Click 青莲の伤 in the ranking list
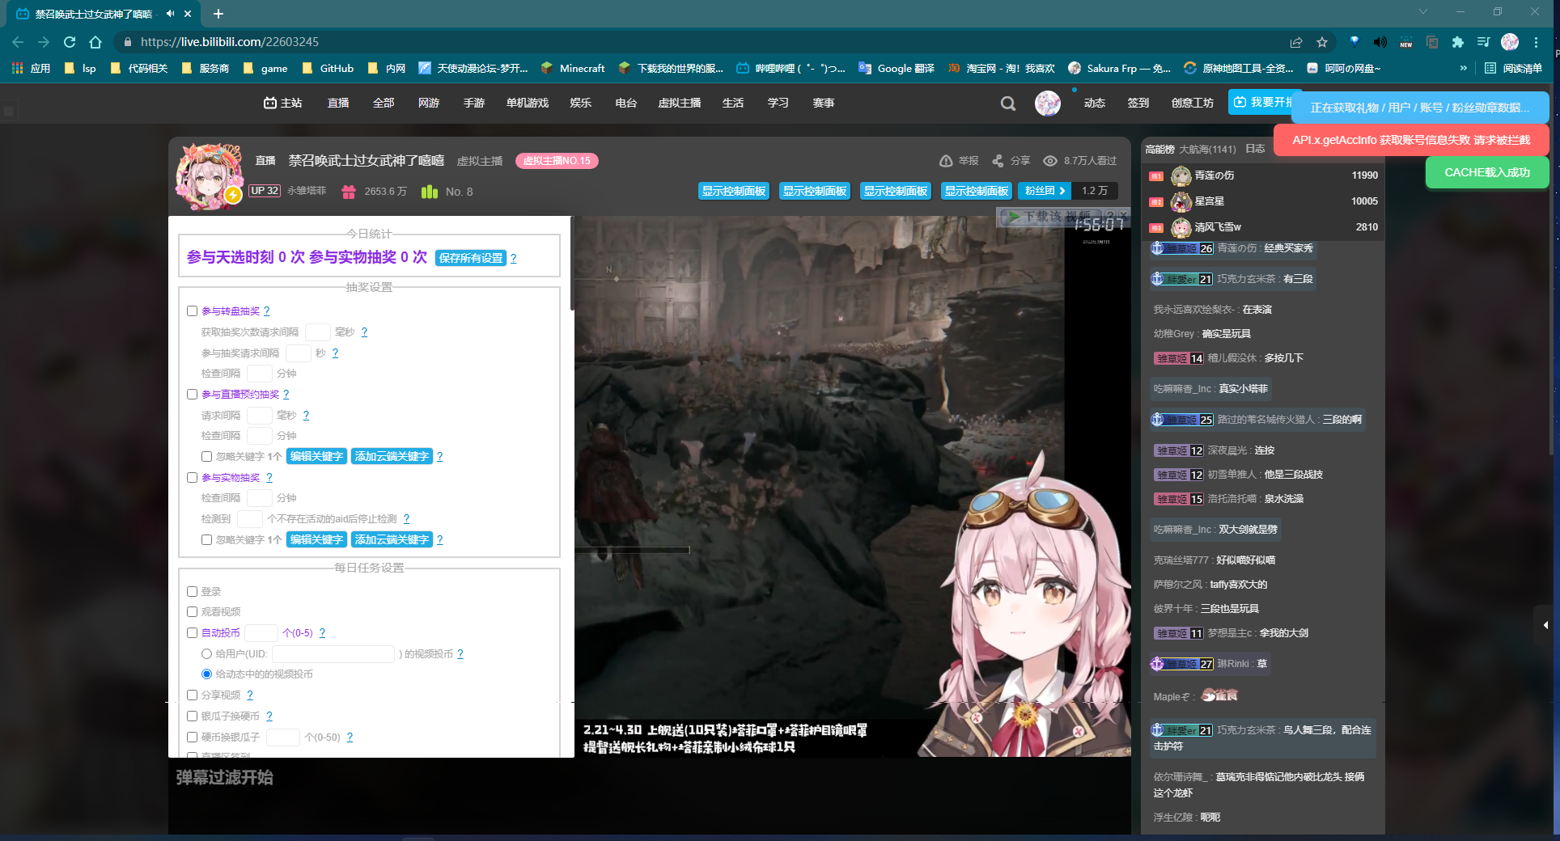This screenshot has width=1560, height=841. [x=1214, y=175]
